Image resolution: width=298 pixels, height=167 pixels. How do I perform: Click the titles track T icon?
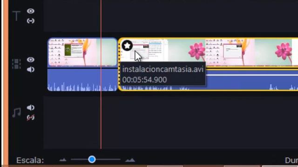17,16
